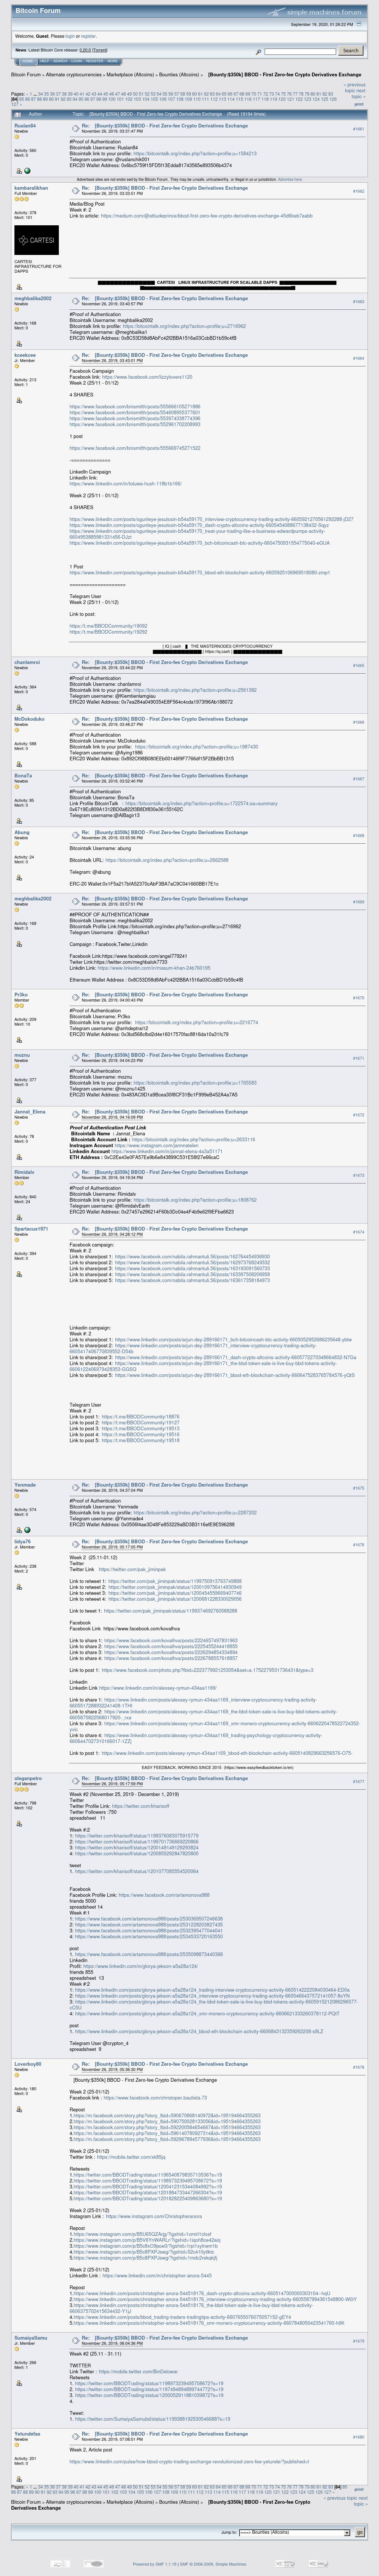
Task: Open Bounties (Altcoins) breadcrumb link
Action: [179, 74]
